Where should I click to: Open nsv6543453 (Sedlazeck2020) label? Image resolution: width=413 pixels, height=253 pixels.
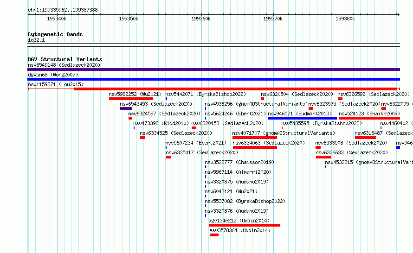click(x=156, y=104)
